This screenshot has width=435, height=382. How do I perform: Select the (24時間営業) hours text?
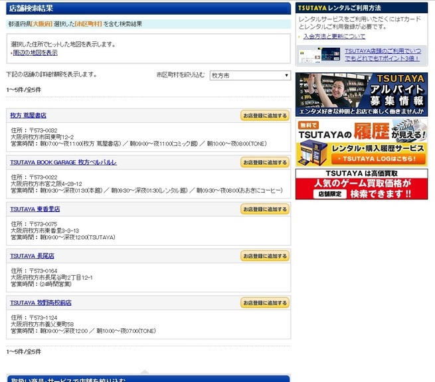pos(56,284)
